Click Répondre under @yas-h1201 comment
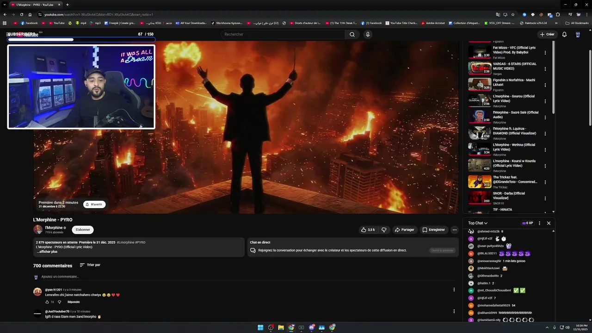592x333 pixels. point(74,302)
